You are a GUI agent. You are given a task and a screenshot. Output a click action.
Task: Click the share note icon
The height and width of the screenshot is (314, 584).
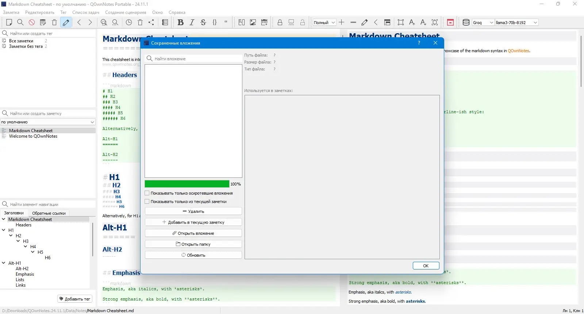[x=151, y=22]
